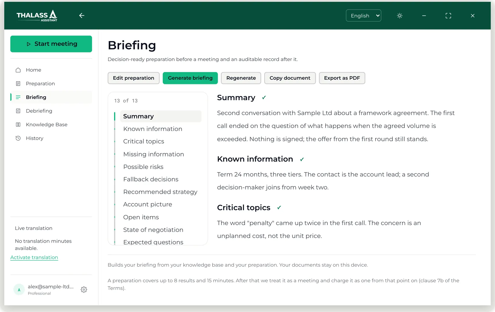Click the back arrow in the header
Viewport: 495px width, 312px height.
click(82, 16)
